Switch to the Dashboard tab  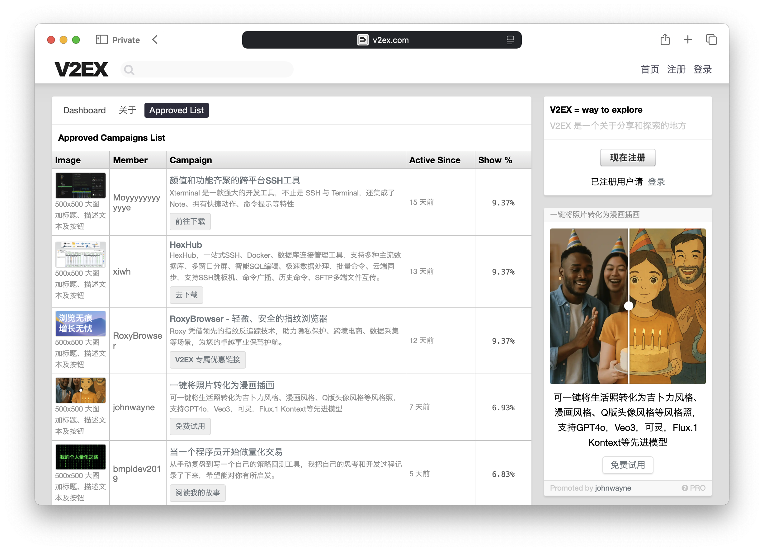click(x=84, y=110)
